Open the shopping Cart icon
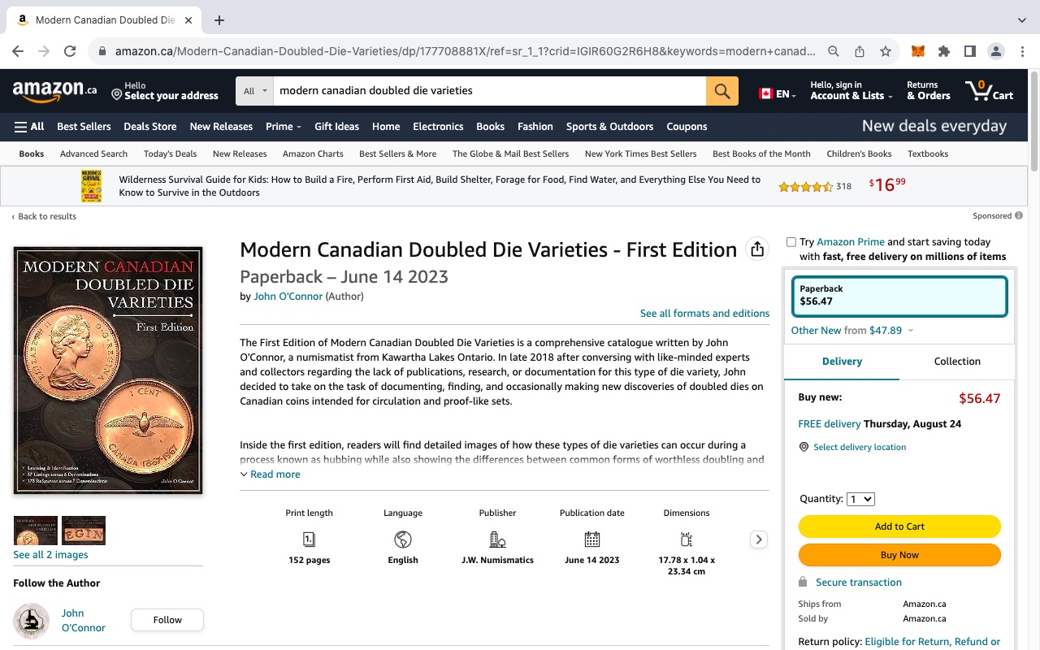This screenshot has height=650, width=1040. (989, 90)
